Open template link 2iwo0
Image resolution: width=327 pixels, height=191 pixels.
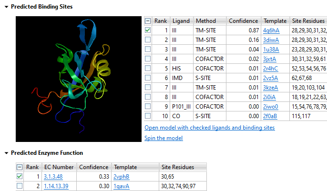click(x=270, y=107)
